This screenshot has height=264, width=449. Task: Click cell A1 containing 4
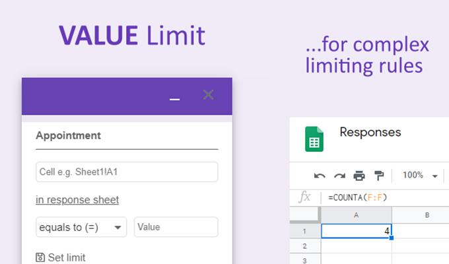[356, 231]
